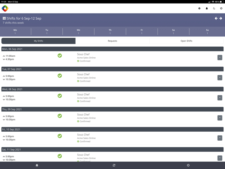This screenshot has width=225, height=169.
Task: Select Su day in week strip
Action: [207, 32]
